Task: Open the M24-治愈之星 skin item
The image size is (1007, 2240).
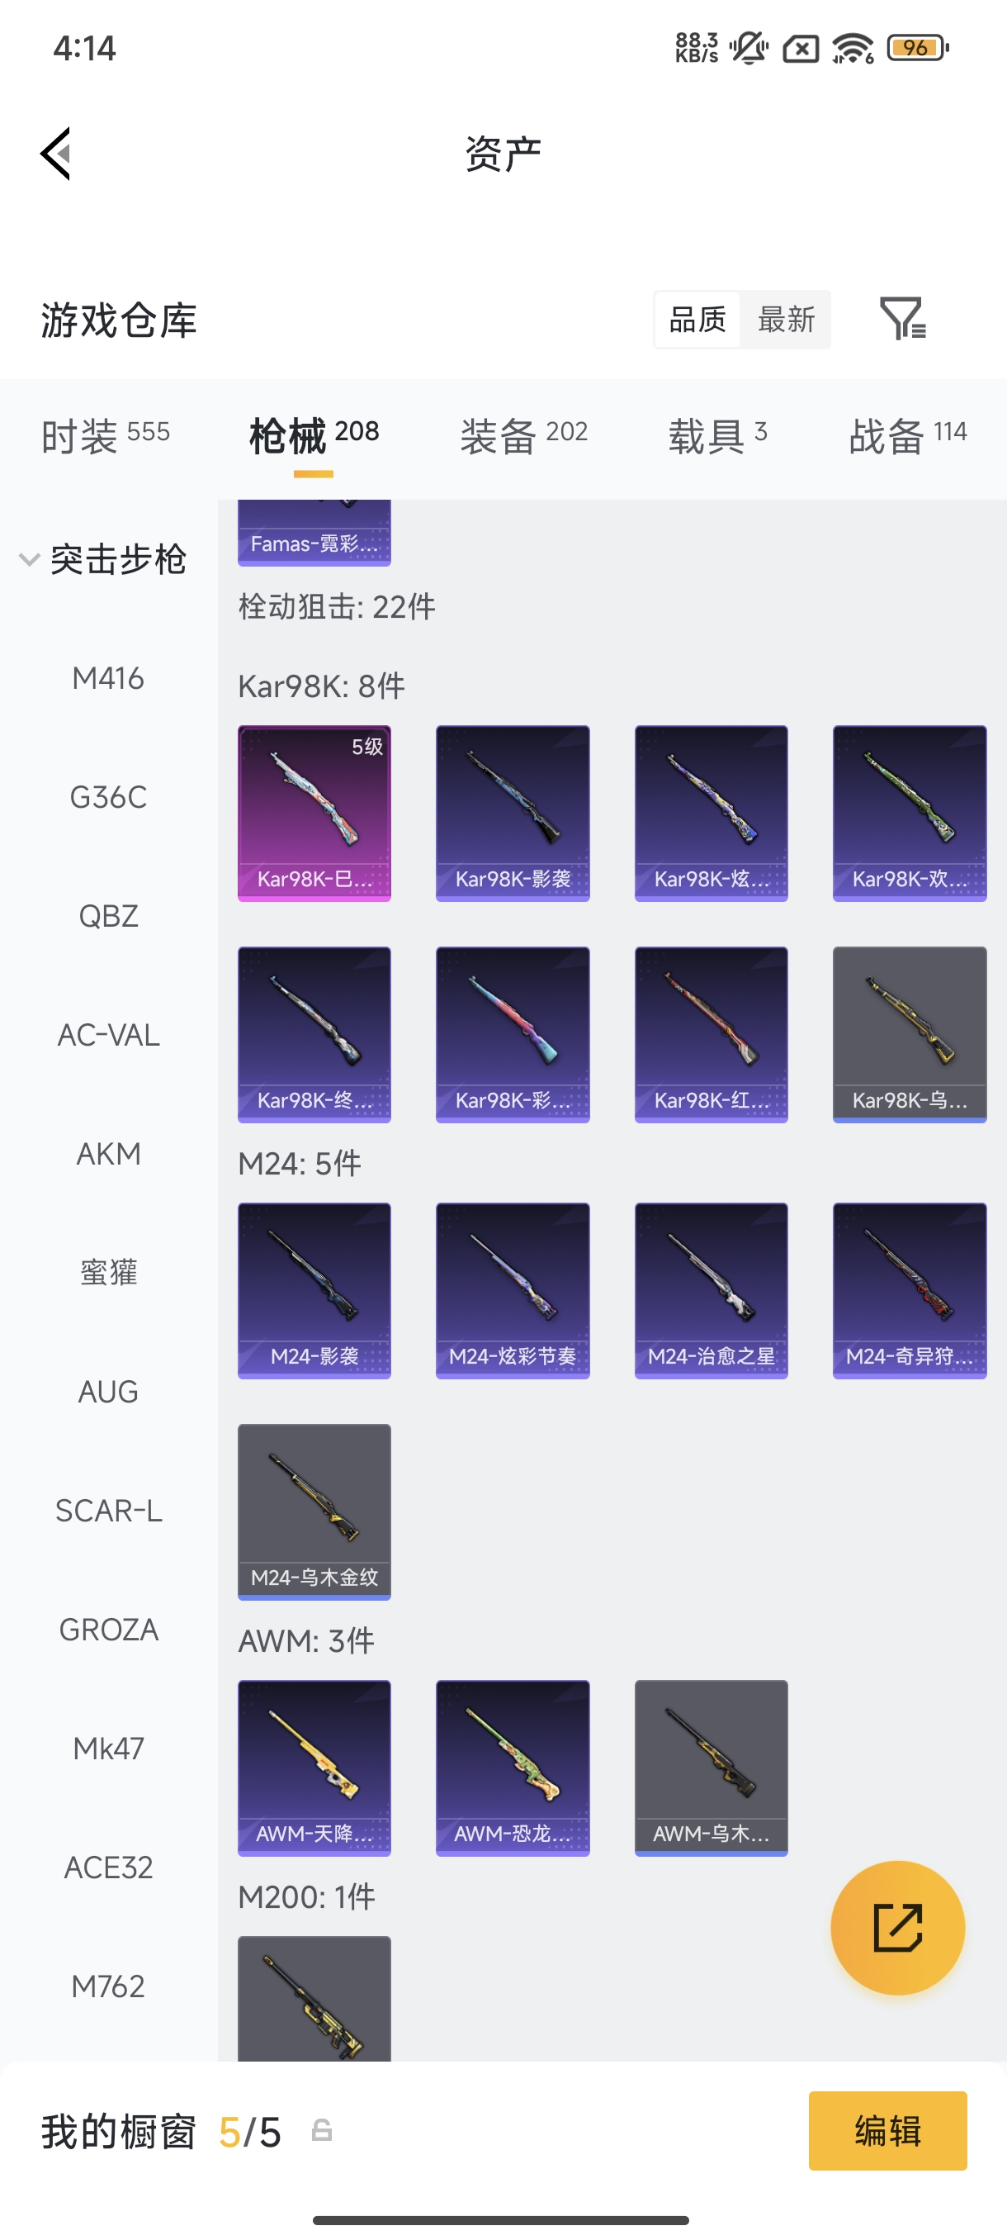Action: 711,1290
